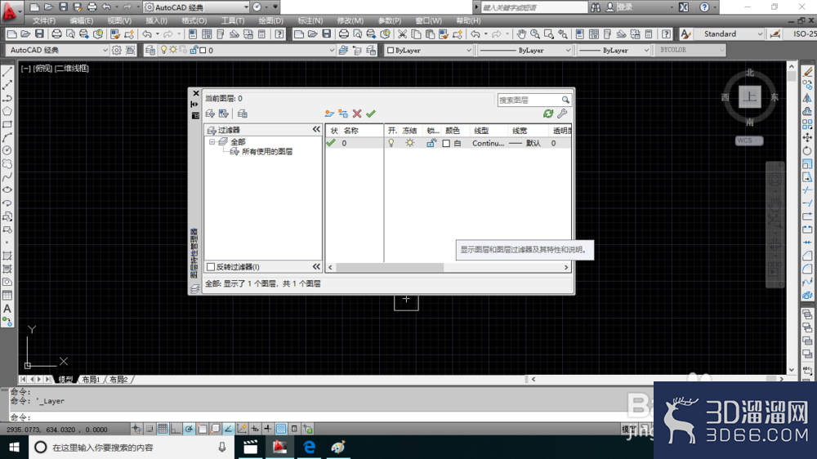
Task: Click Save icon in quick access toolbar
Action: pos(63,7)
